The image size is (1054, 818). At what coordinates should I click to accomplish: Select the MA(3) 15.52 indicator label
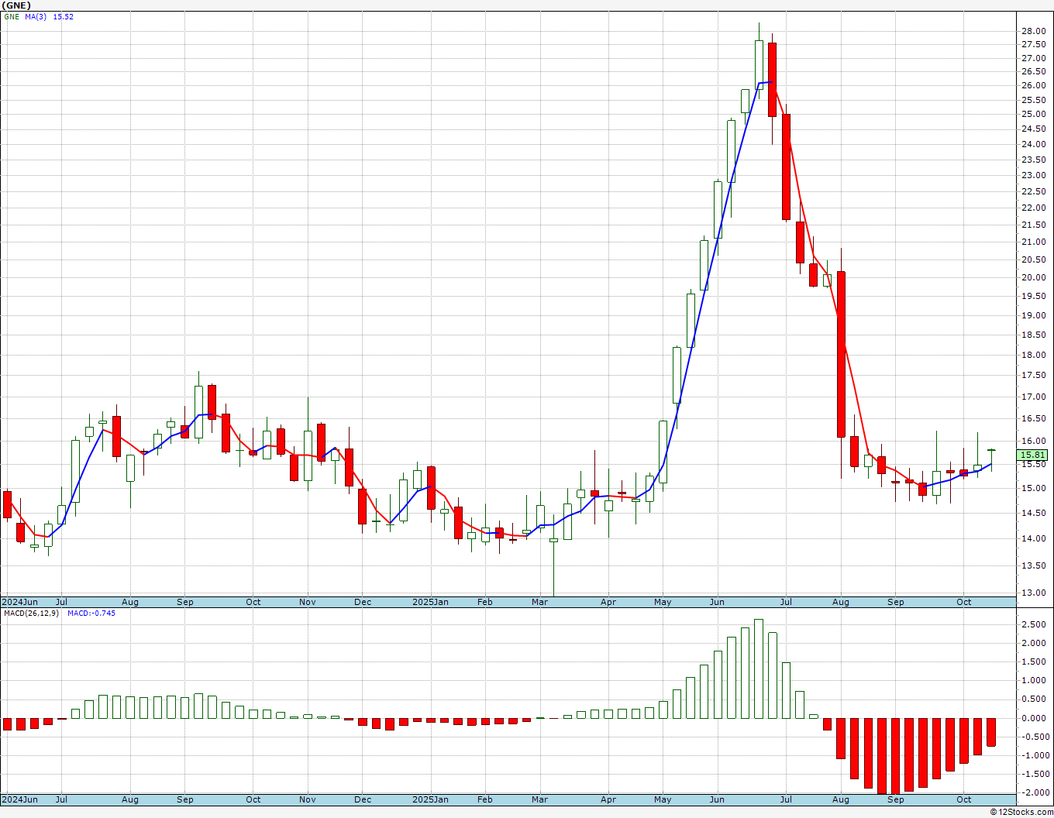point(49,17)
